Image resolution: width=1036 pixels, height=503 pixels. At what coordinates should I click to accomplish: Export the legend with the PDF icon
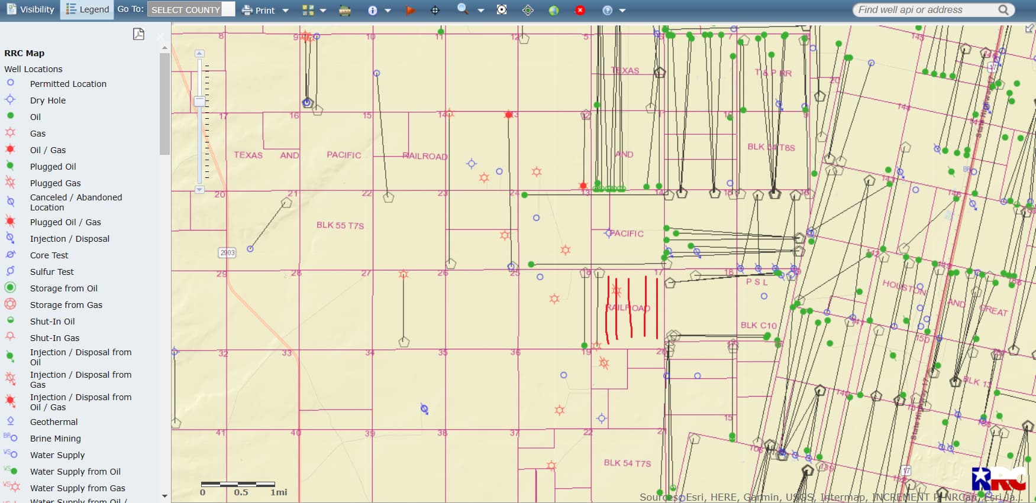point(138,34)
